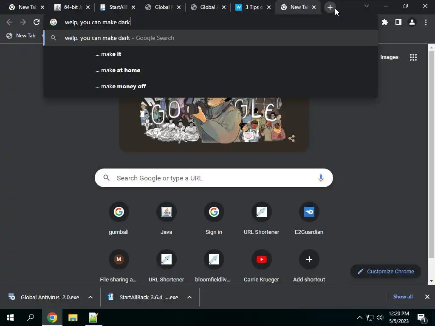Go forward to the next page
The image size is (435, 326).
[x=23, y=22]
